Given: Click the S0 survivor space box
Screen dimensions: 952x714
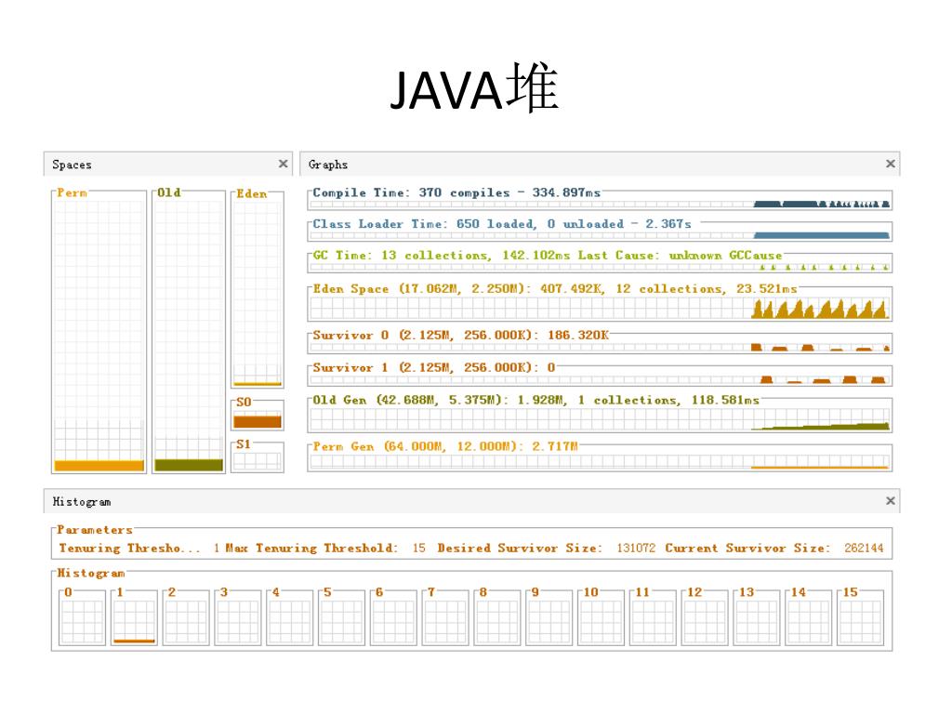Looking at the screenshot, I should click(x=258, y=416).
